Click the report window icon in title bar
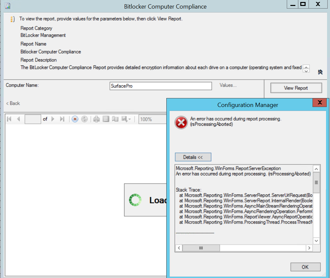This screenshot has width=330, height=278. [x=8, y=6]
